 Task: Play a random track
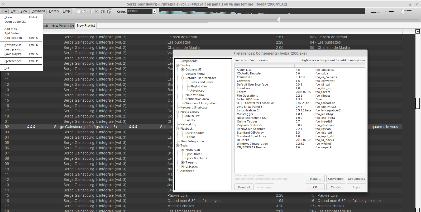point(109,11)
